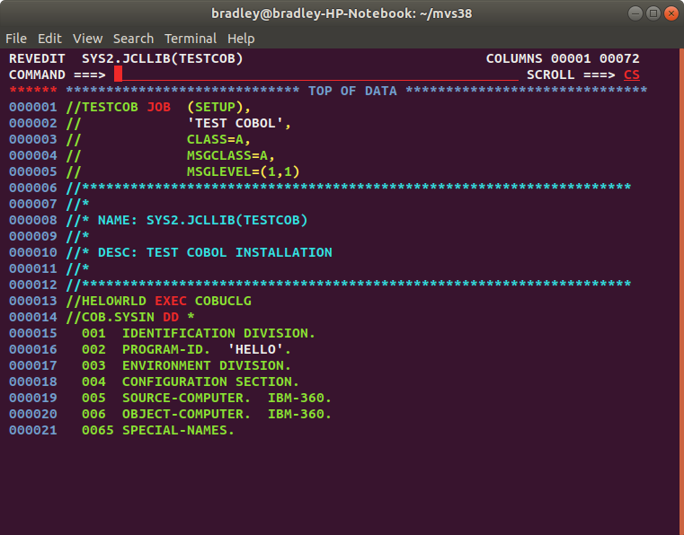
Task: Click line number 000015
Action: pos(33,333)
